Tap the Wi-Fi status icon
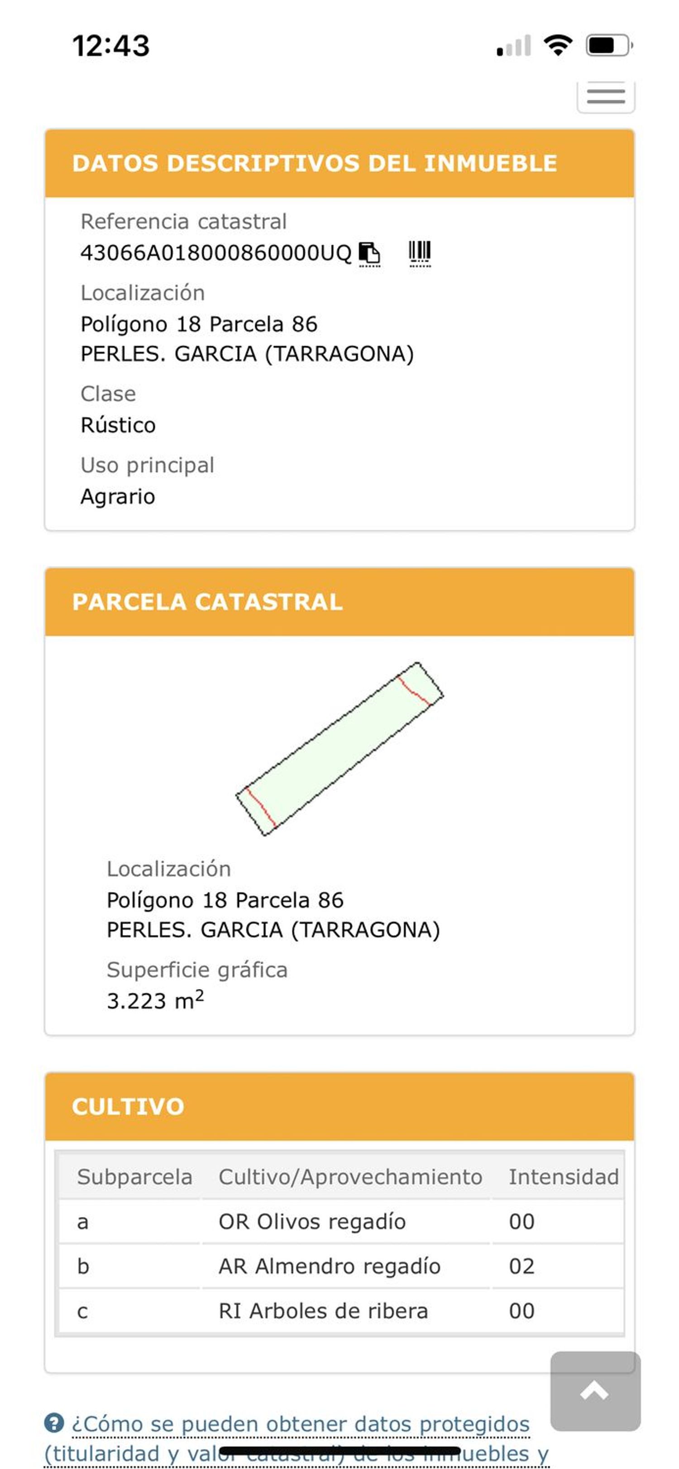This screenshot has height=1469, width=679. click(x=558, y=45)
